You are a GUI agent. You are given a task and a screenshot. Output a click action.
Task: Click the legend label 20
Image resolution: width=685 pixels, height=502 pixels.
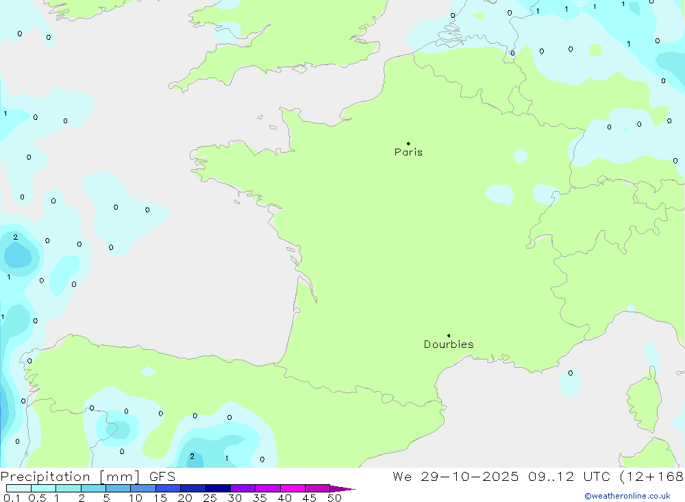tap(185, 498)
